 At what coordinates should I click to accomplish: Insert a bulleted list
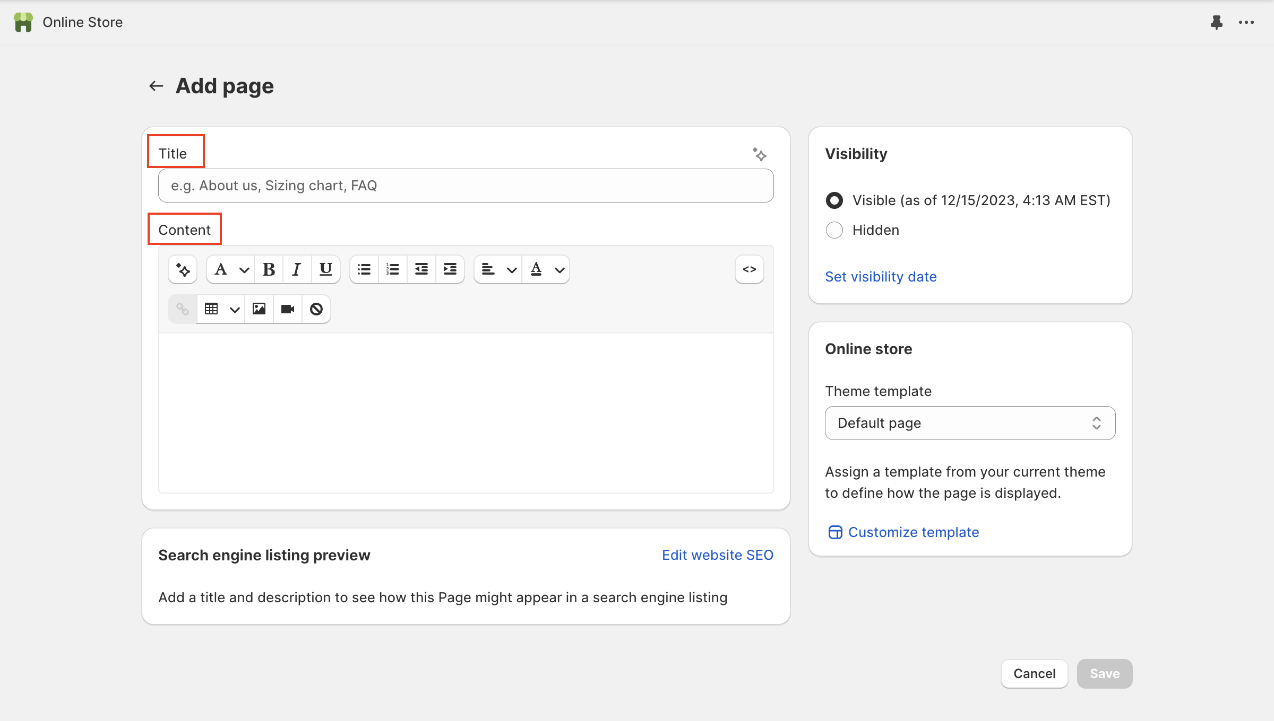[364, 269]
